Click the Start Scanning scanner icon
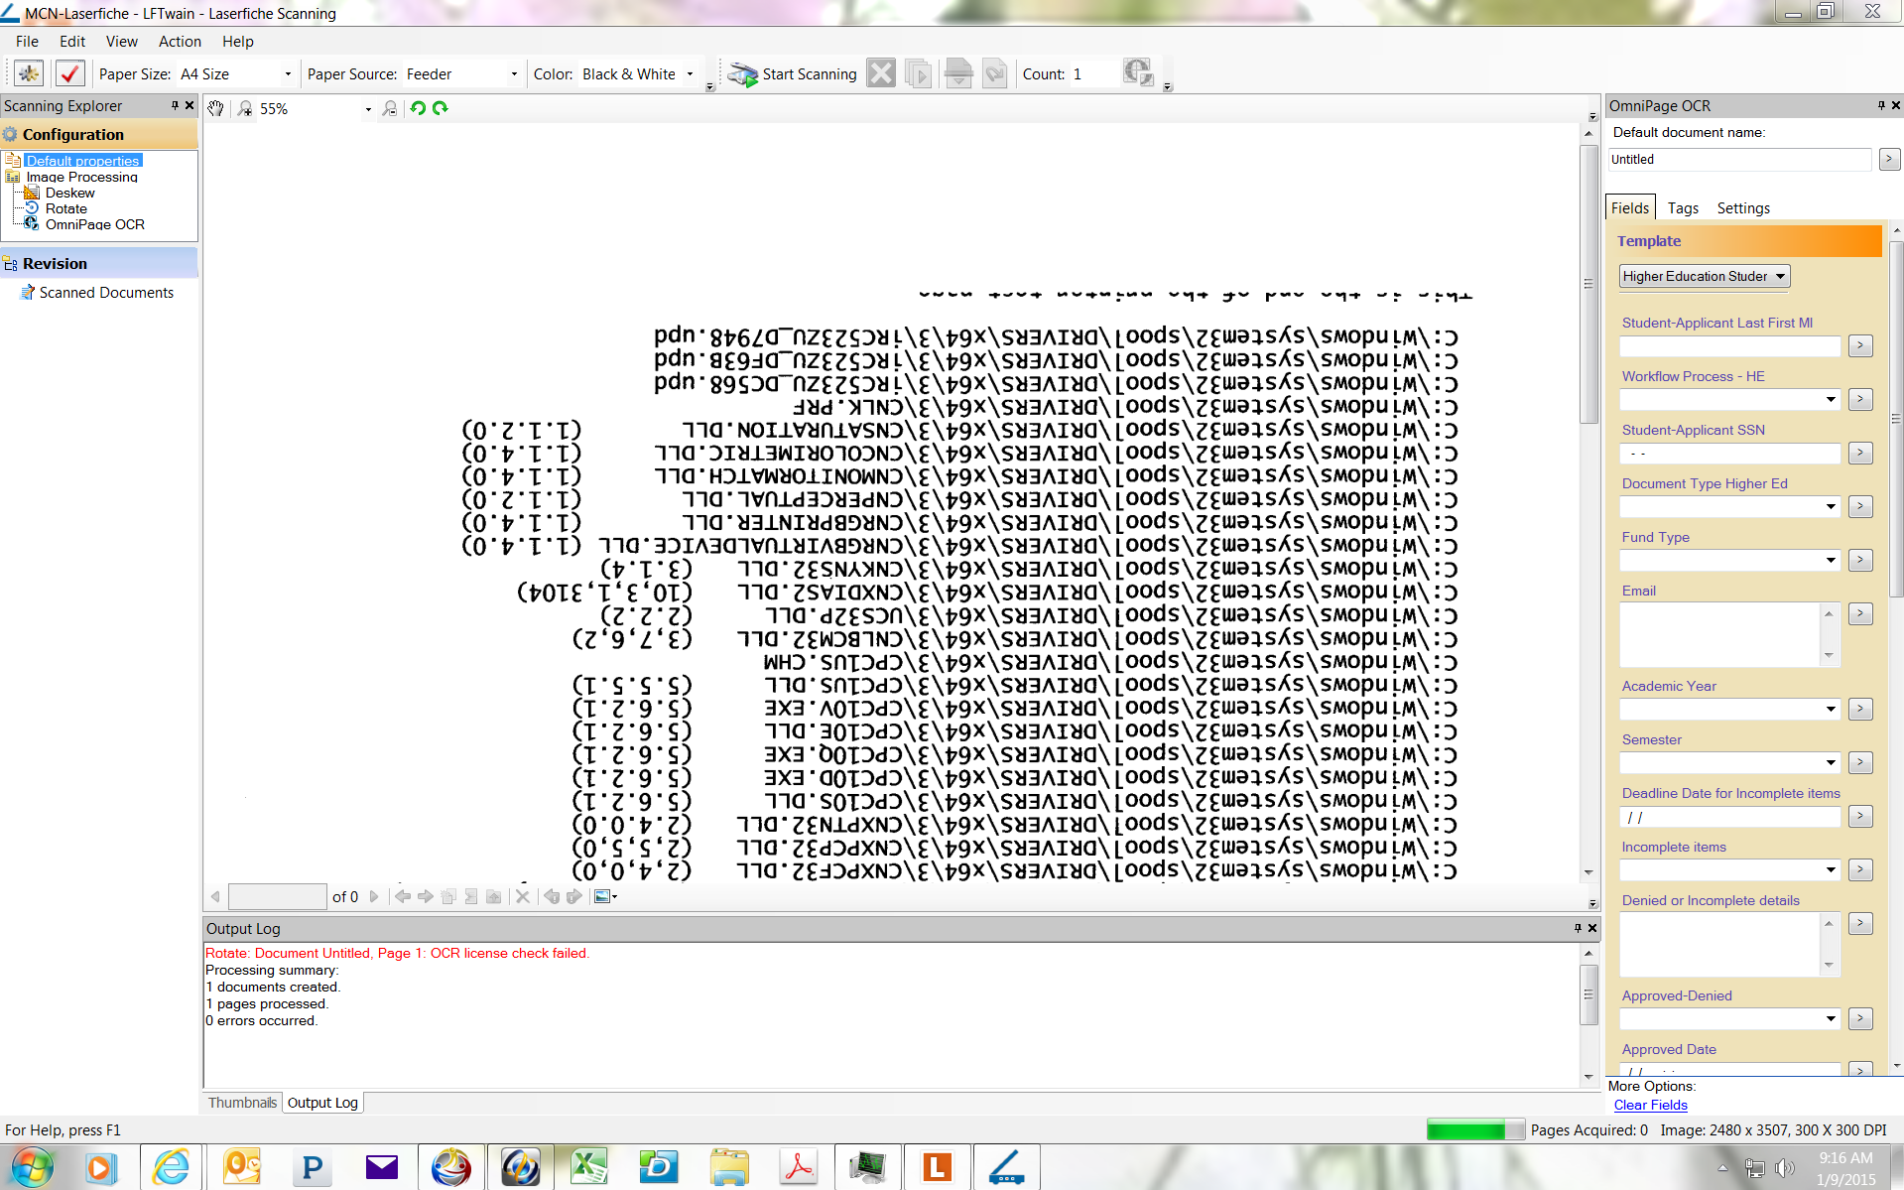Viewport: 1904px width, 1190px height. pyautogui.click(x=742, y=74)
